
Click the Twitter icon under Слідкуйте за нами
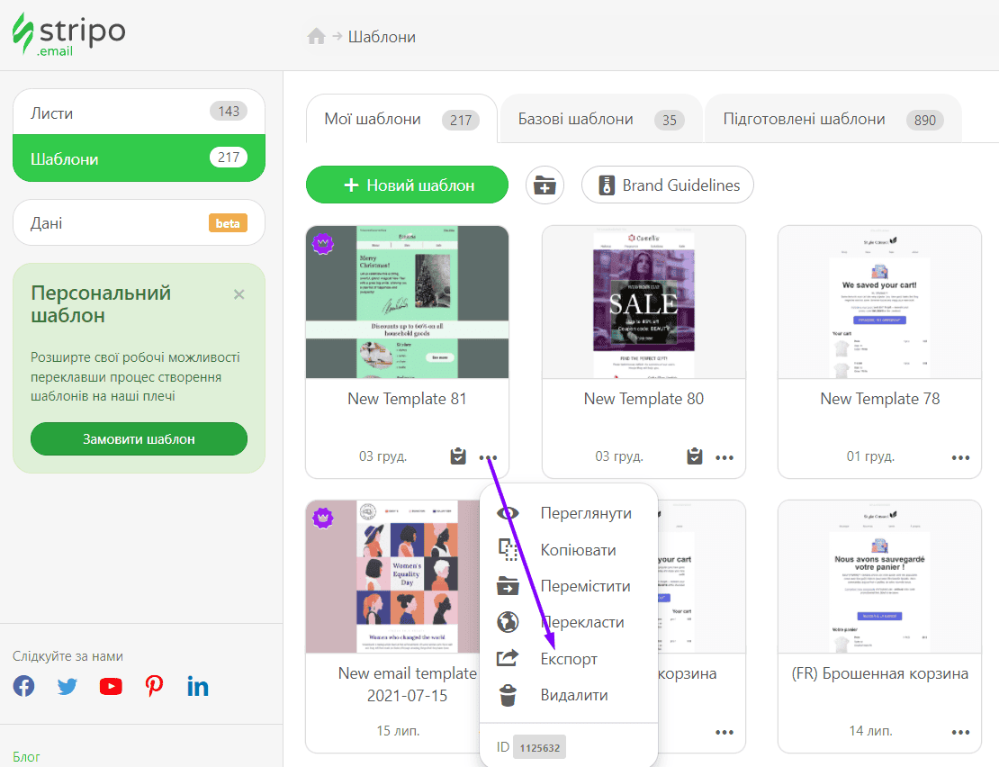67,685
